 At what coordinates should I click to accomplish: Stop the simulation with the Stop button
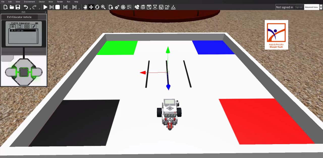[x=58, y=7]
